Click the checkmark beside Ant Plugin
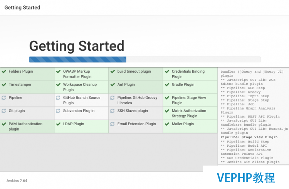The height and width of the screenshot is (189, 289). tap(113, 85)
